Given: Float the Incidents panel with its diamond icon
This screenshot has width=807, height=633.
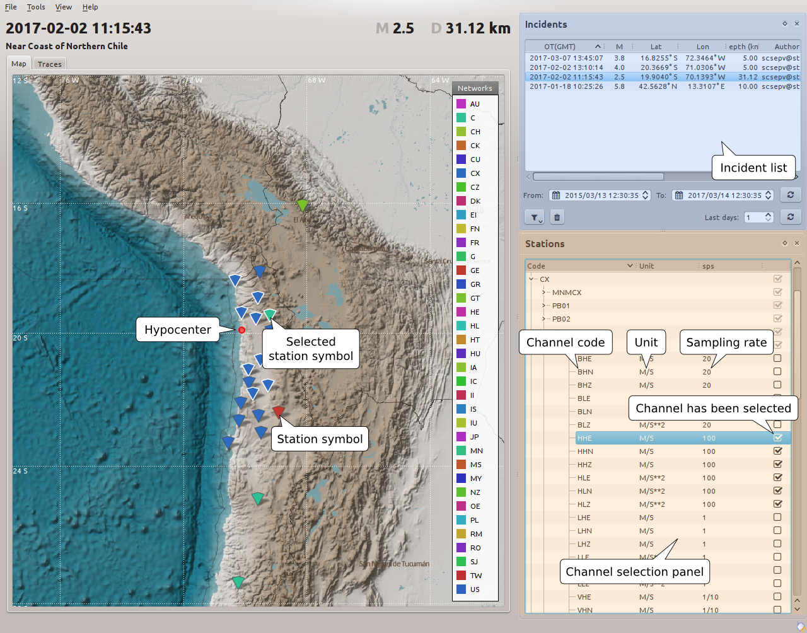Looking at the screenshot, I should (x=785, y=24).
